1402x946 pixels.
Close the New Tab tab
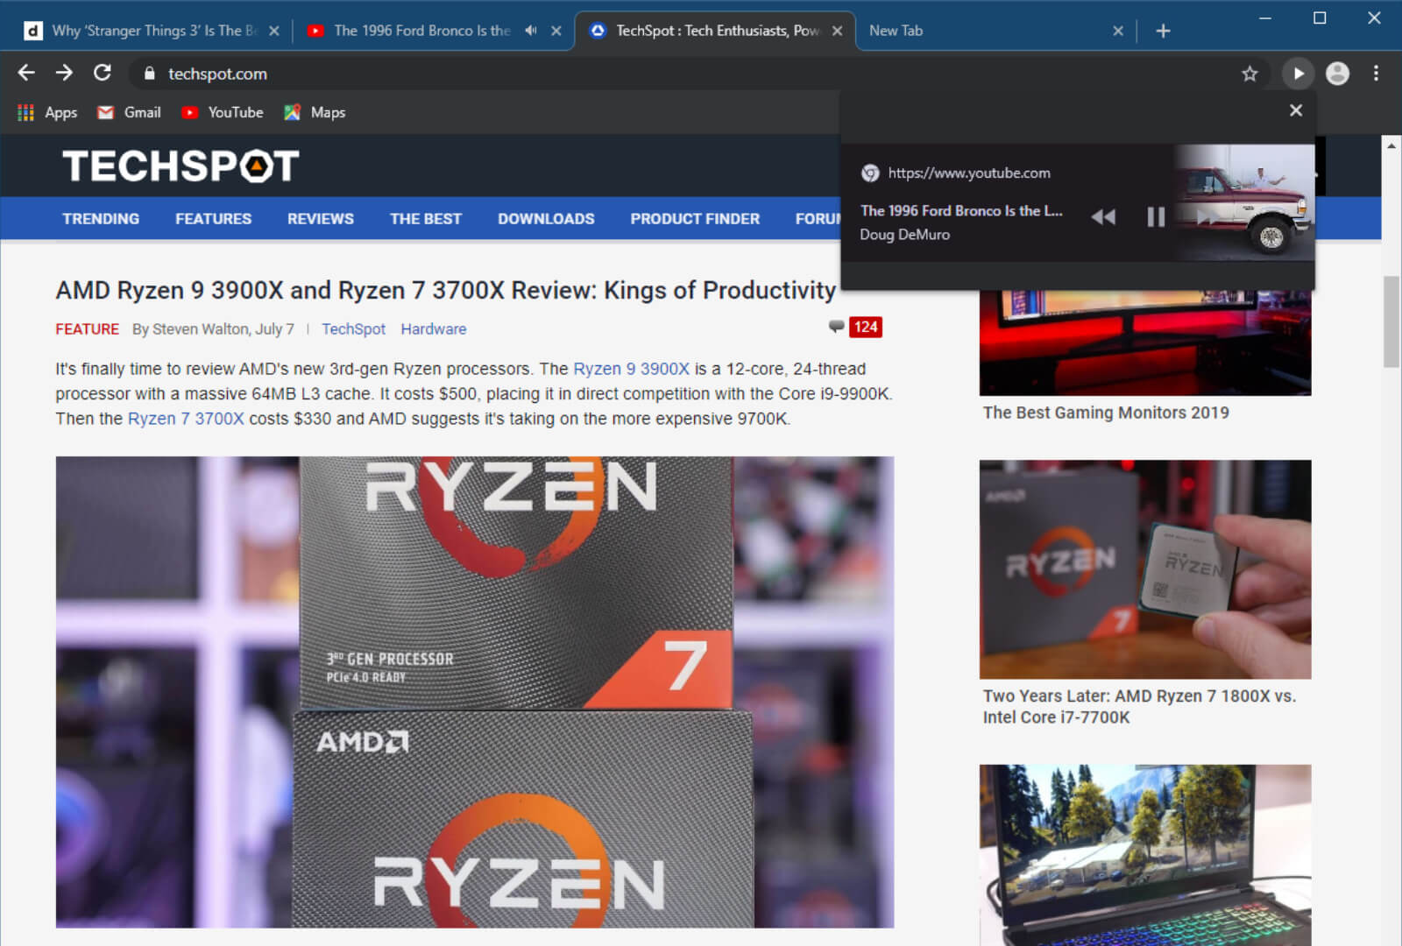click(1117, 31)
